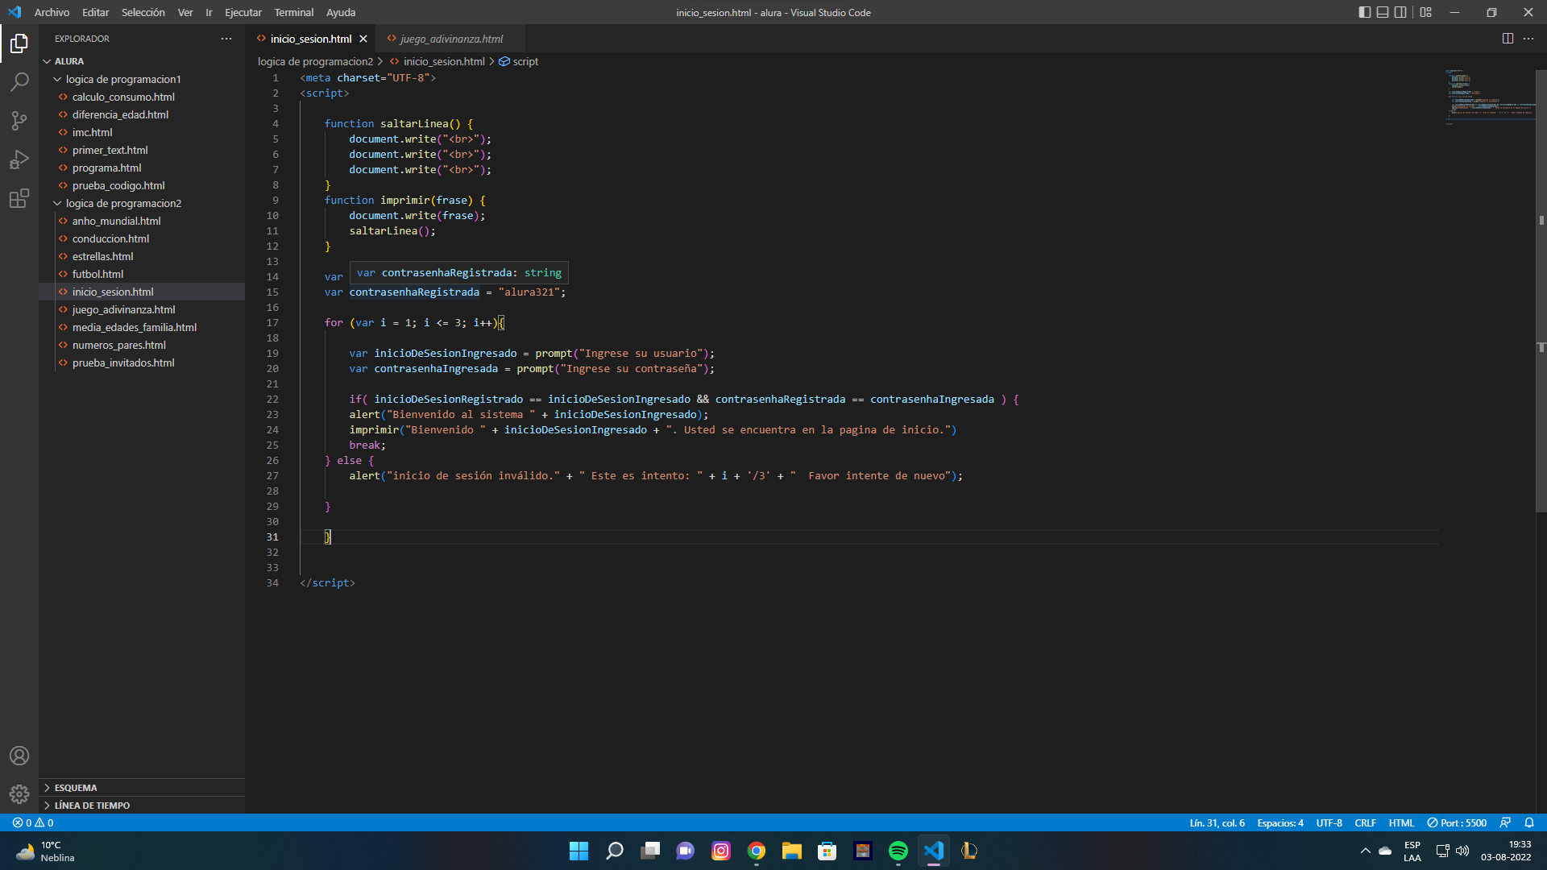Open Windows Start menu
Screen dimensions: 1547x870
579,851
